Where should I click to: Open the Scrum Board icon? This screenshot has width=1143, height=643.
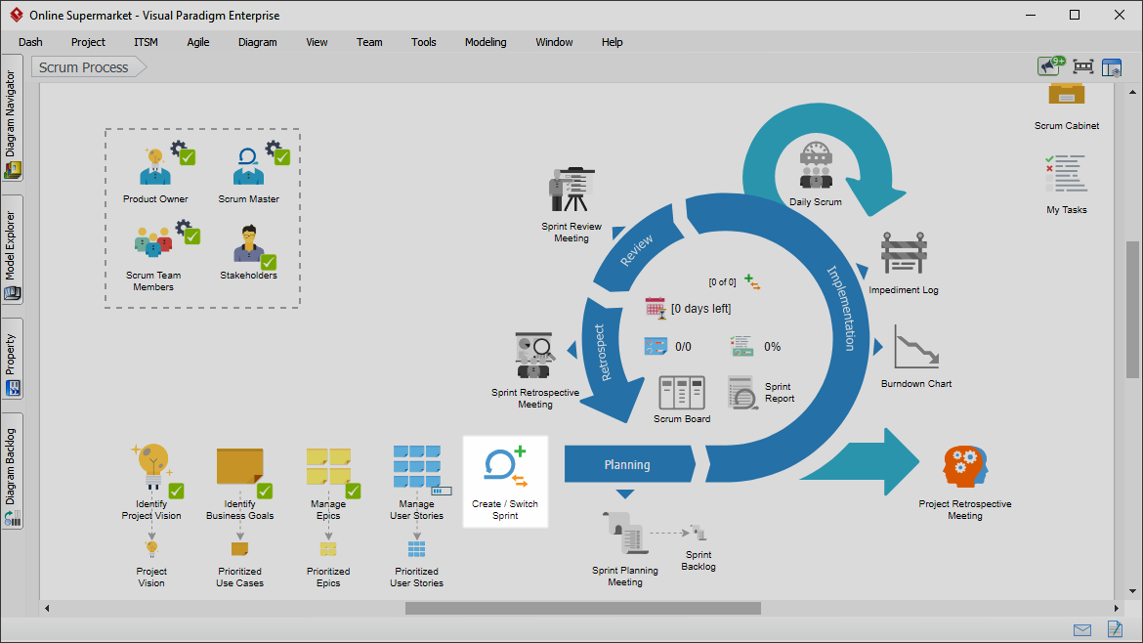tap(682, 393)
